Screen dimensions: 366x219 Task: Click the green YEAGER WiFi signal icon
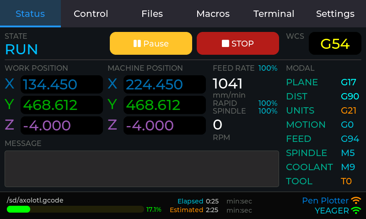356,211
